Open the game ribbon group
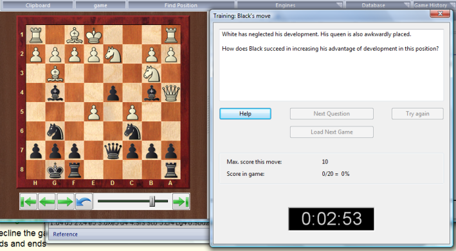 (x=100, y=5)
